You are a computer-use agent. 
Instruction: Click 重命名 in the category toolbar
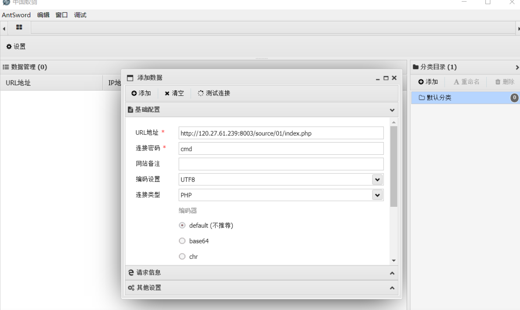(467, 82)
